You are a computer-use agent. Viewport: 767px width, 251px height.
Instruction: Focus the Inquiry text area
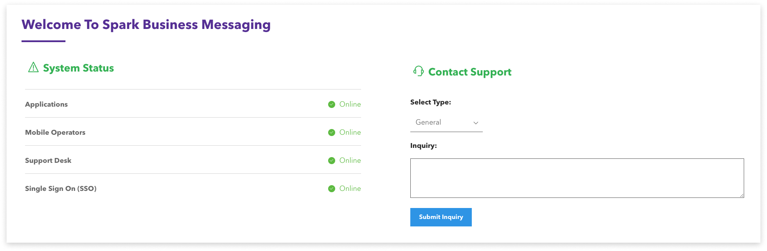point(577,178)
